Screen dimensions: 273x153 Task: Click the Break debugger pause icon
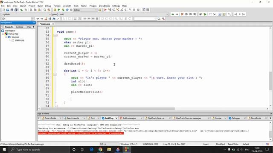(134, 10)
